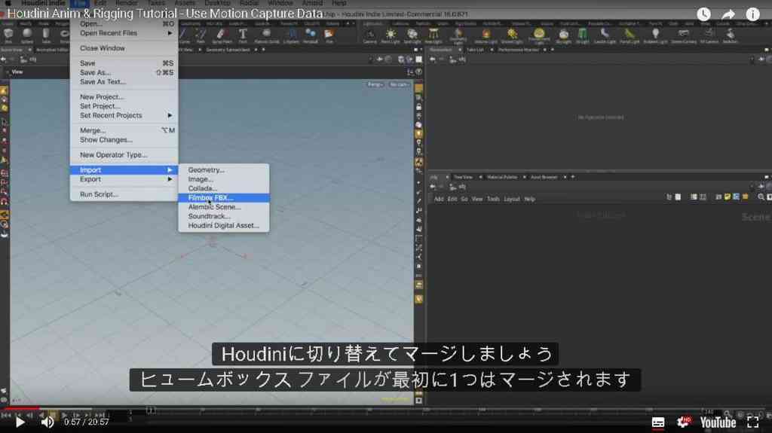This screenshot has height=433, width=772.
Task: Click the YouTube share arrow icon
Action: click(x=728, y=14)
